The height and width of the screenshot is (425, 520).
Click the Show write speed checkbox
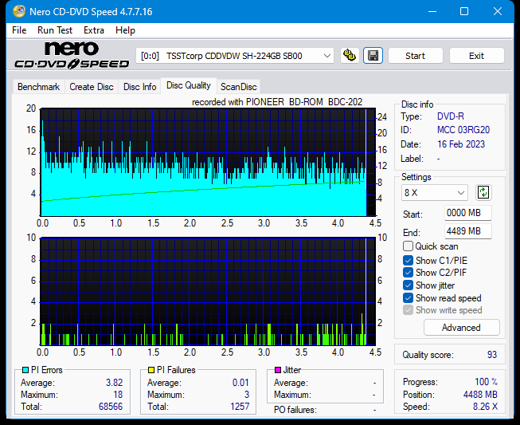[408, 310]
